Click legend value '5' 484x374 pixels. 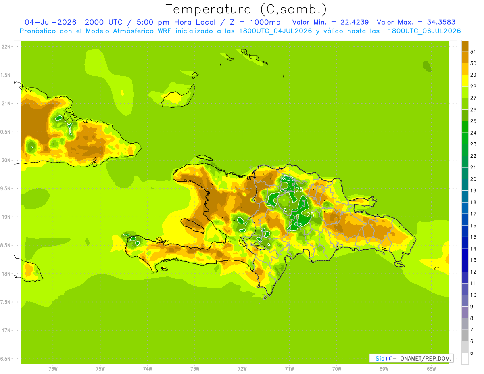[472, 353]
